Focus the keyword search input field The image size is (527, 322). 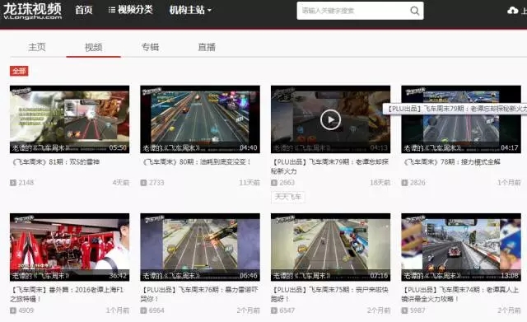pos(353,11)
